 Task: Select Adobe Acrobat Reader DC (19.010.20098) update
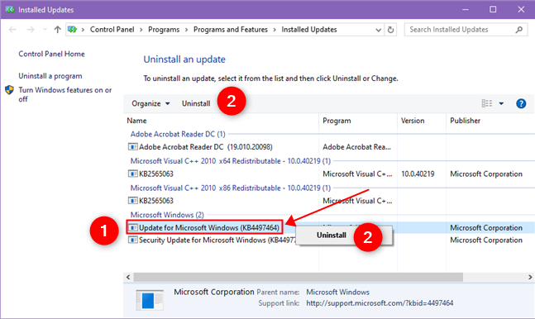click(205, 147)
